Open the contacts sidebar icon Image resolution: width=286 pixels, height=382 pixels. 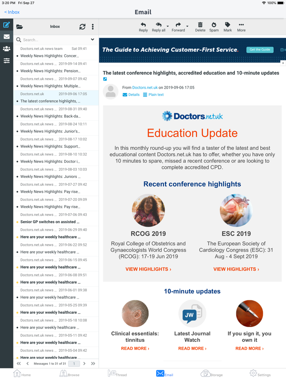click(x=7, y=49)
